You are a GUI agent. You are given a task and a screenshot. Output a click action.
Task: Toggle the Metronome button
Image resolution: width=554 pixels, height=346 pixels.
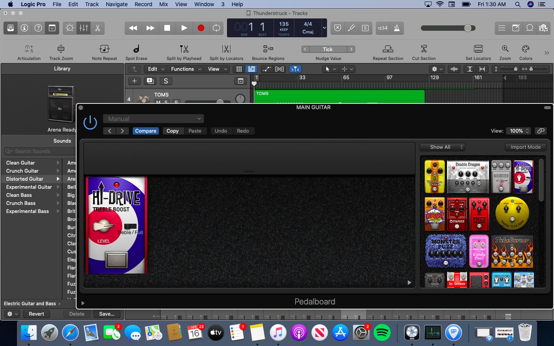coord(397,28)
